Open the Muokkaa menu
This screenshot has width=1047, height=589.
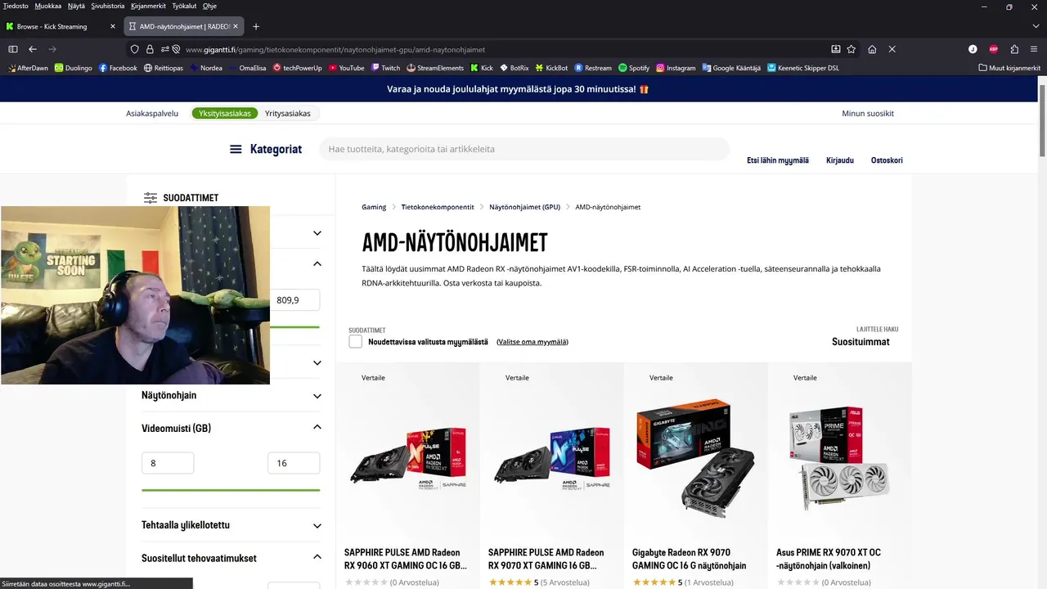(x=47, y=6)
